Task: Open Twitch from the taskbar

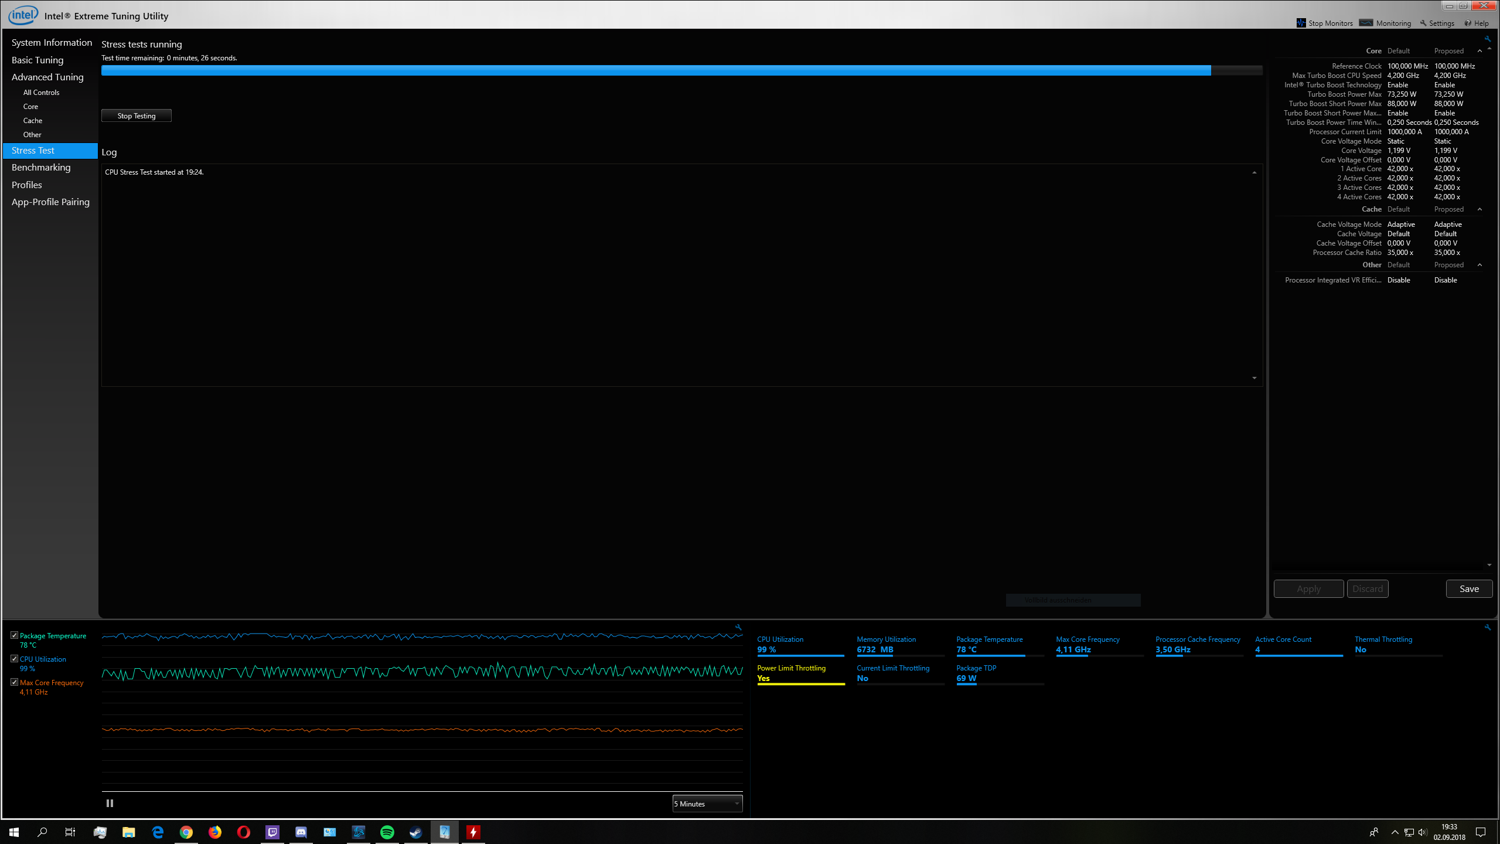Action: point(272,832)
